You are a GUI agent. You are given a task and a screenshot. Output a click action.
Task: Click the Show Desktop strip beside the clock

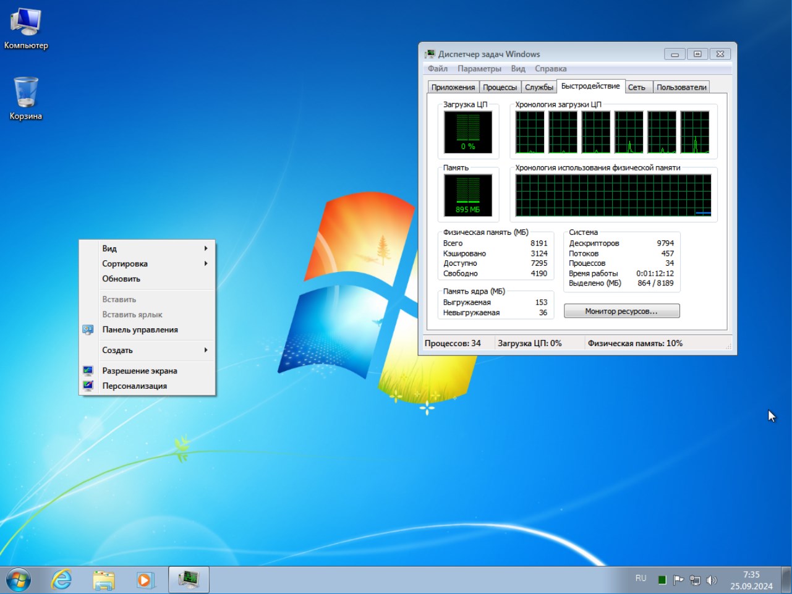point(786,580)
